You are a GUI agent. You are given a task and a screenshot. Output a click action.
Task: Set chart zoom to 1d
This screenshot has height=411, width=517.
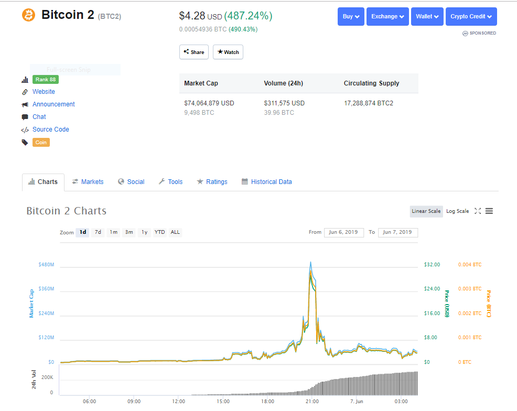[x=82, y=232]
